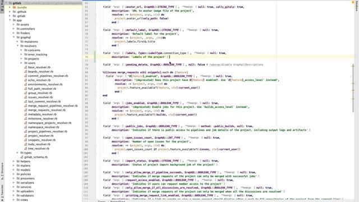This screenshot has width=359, height=202.
Task: Click the editor vertical scrollbar thumb
Action: [x=353, y=88]
